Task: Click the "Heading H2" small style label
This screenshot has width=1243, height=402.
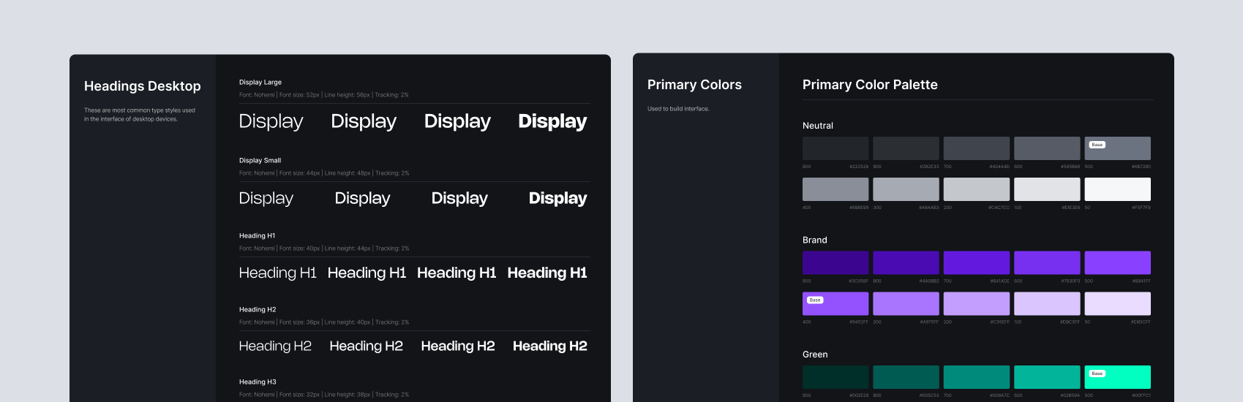Action: pos(258,310)
